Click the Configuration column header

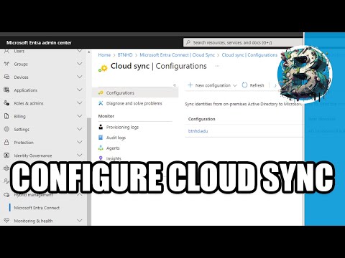(202, 119)
